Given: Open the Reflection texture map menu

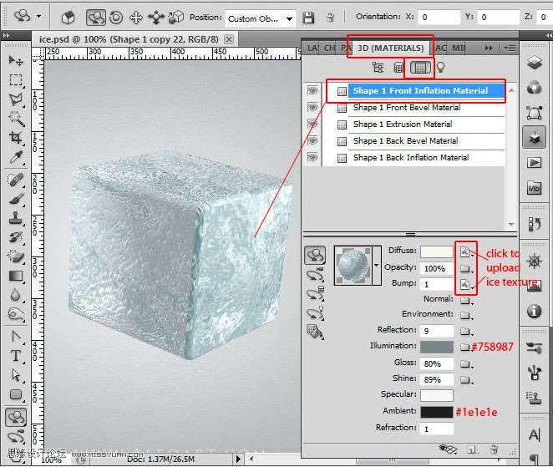Looking at the screenshot, I should (x=466, y=331).
